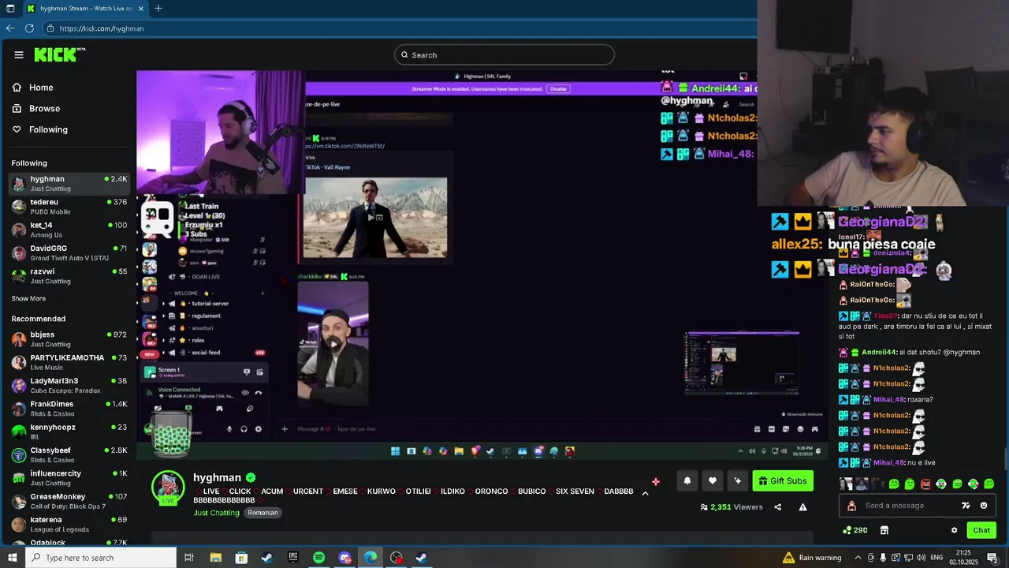Open recommended channel bbjess
Viewport: 1009px width, 568px height.
click(69, 339)
